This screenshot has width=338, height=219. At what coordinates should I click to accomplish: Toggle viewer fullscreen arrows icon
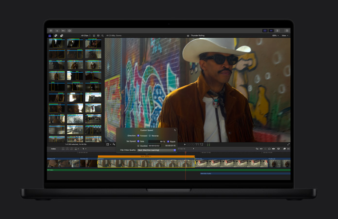click(288, 144)
